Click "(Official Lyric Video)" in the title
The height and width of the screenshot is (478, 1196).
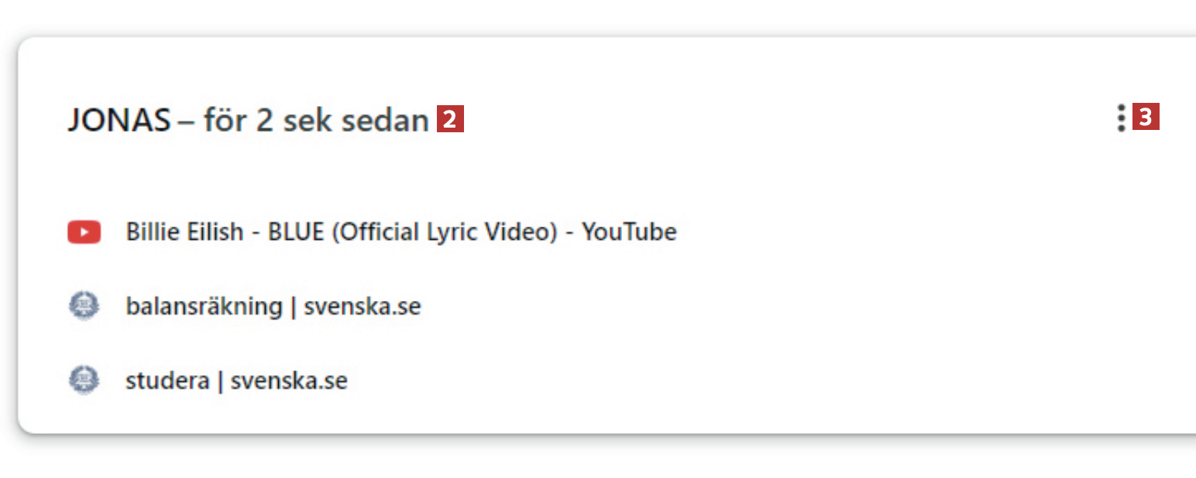(x=444, y=232)
